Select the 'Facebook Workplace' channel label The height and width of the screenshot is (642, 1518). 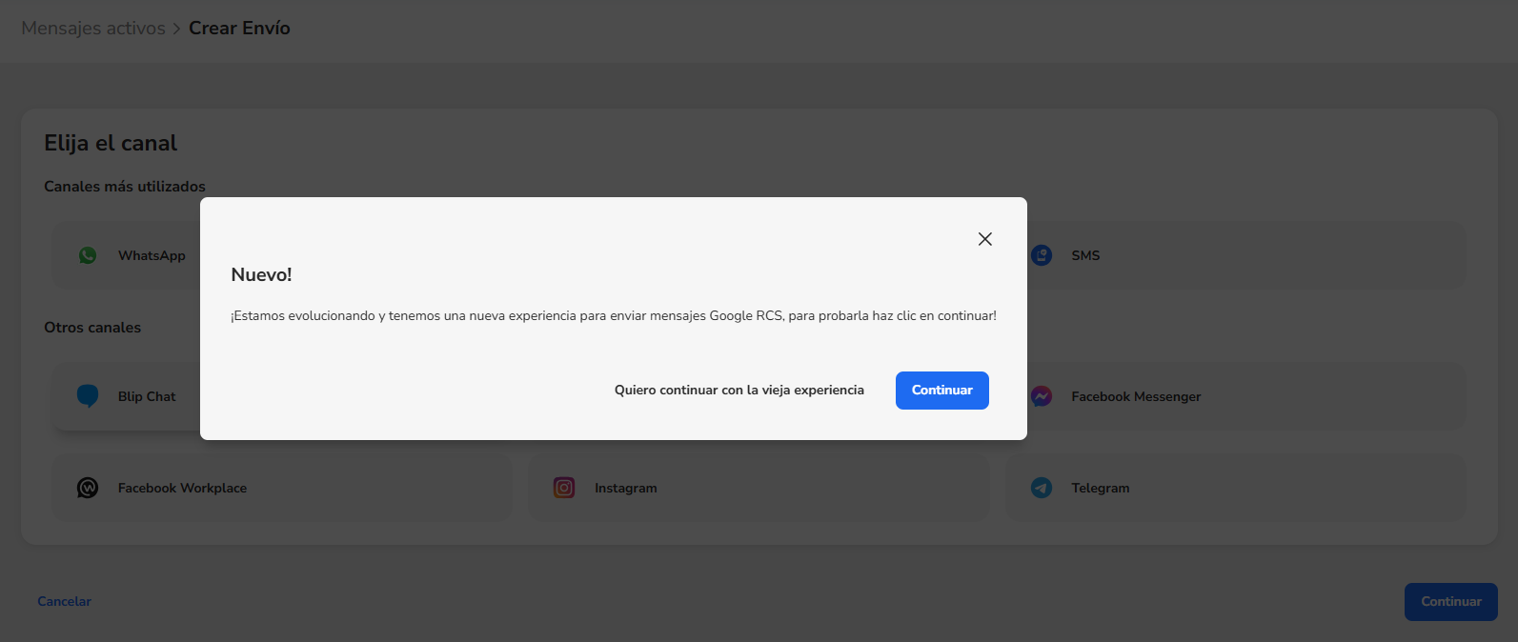[182, 488]
